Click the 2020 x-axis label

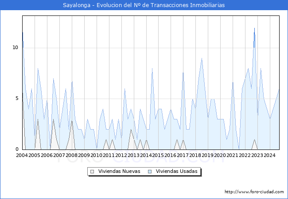click(220, 155)
